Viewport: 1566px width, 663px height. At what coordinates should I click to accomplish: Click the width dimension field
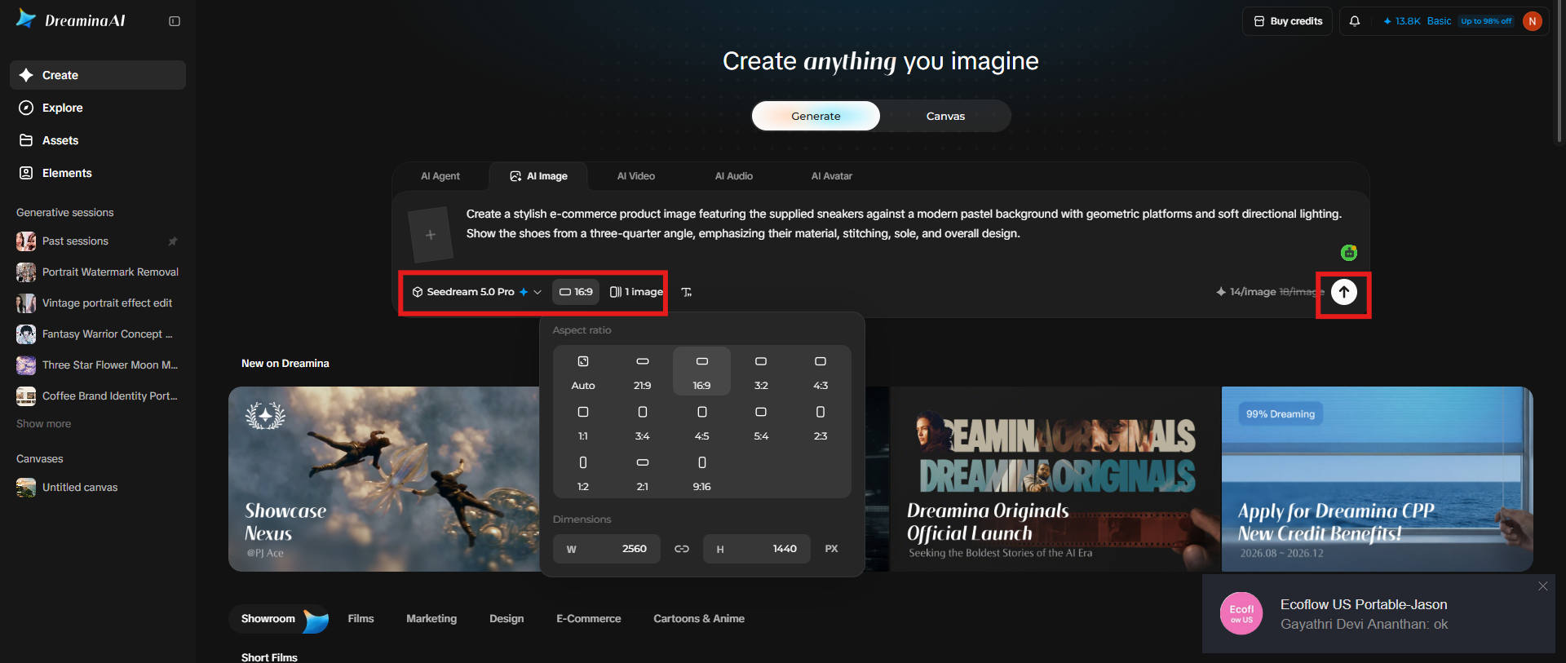607,549
